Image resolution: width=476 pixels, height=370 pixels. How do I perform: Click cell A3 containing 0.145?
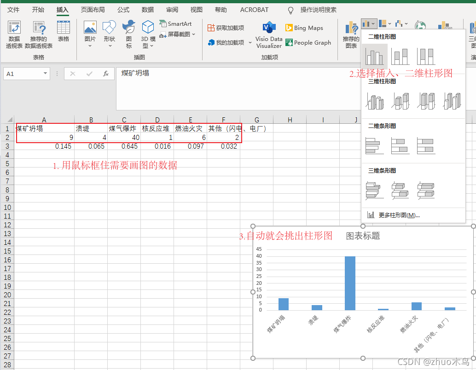44,146
